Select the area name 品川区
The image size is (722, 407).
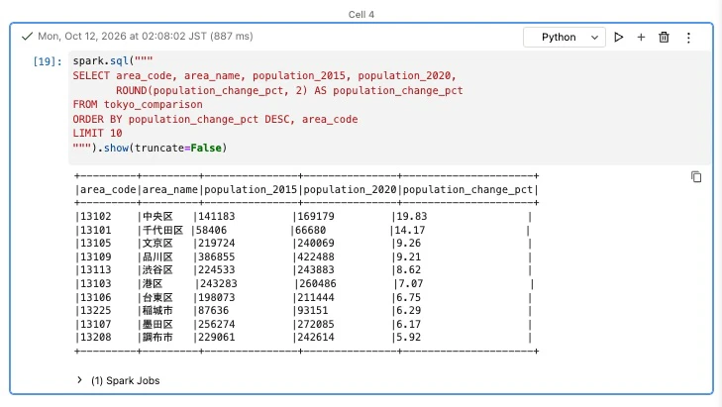157,256
